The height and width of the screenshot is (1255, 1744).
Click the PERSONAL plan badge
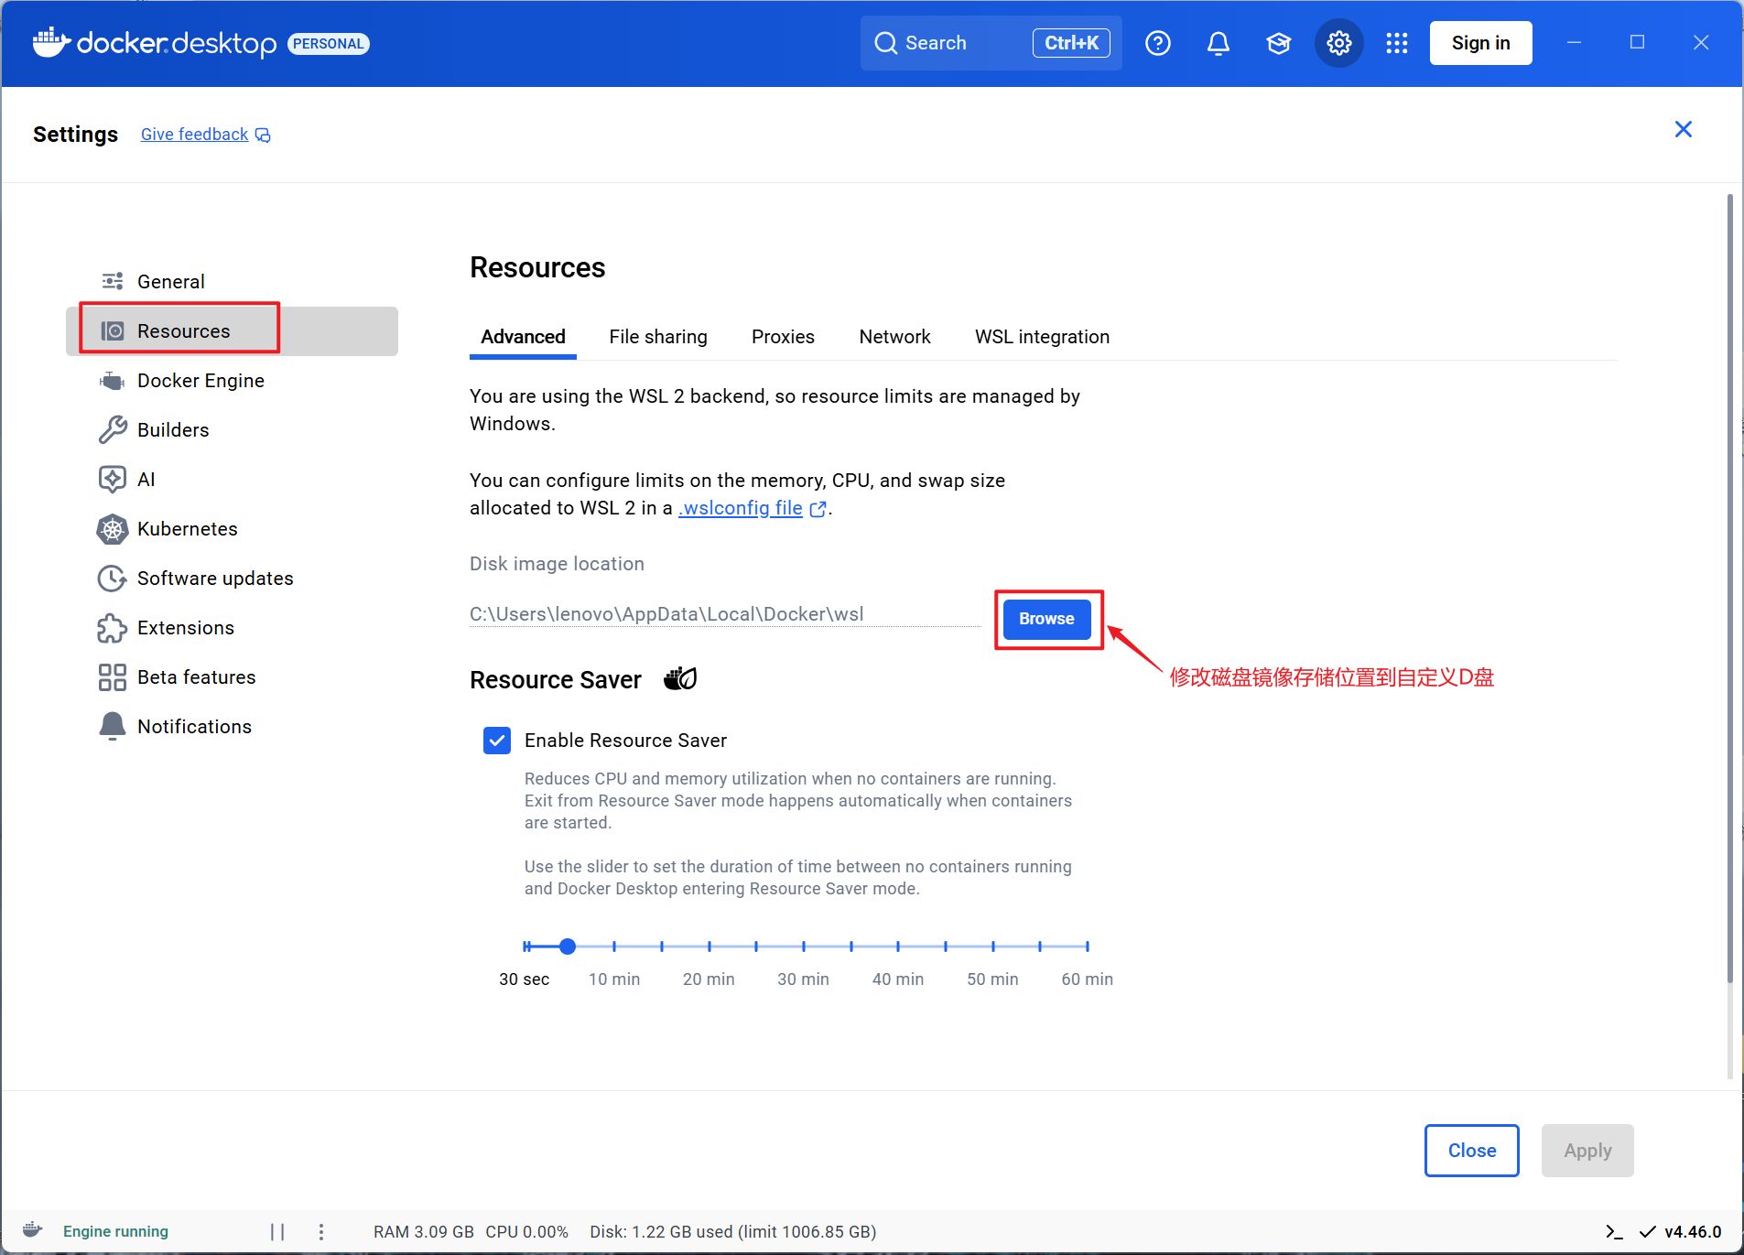[x=329, y=44]
